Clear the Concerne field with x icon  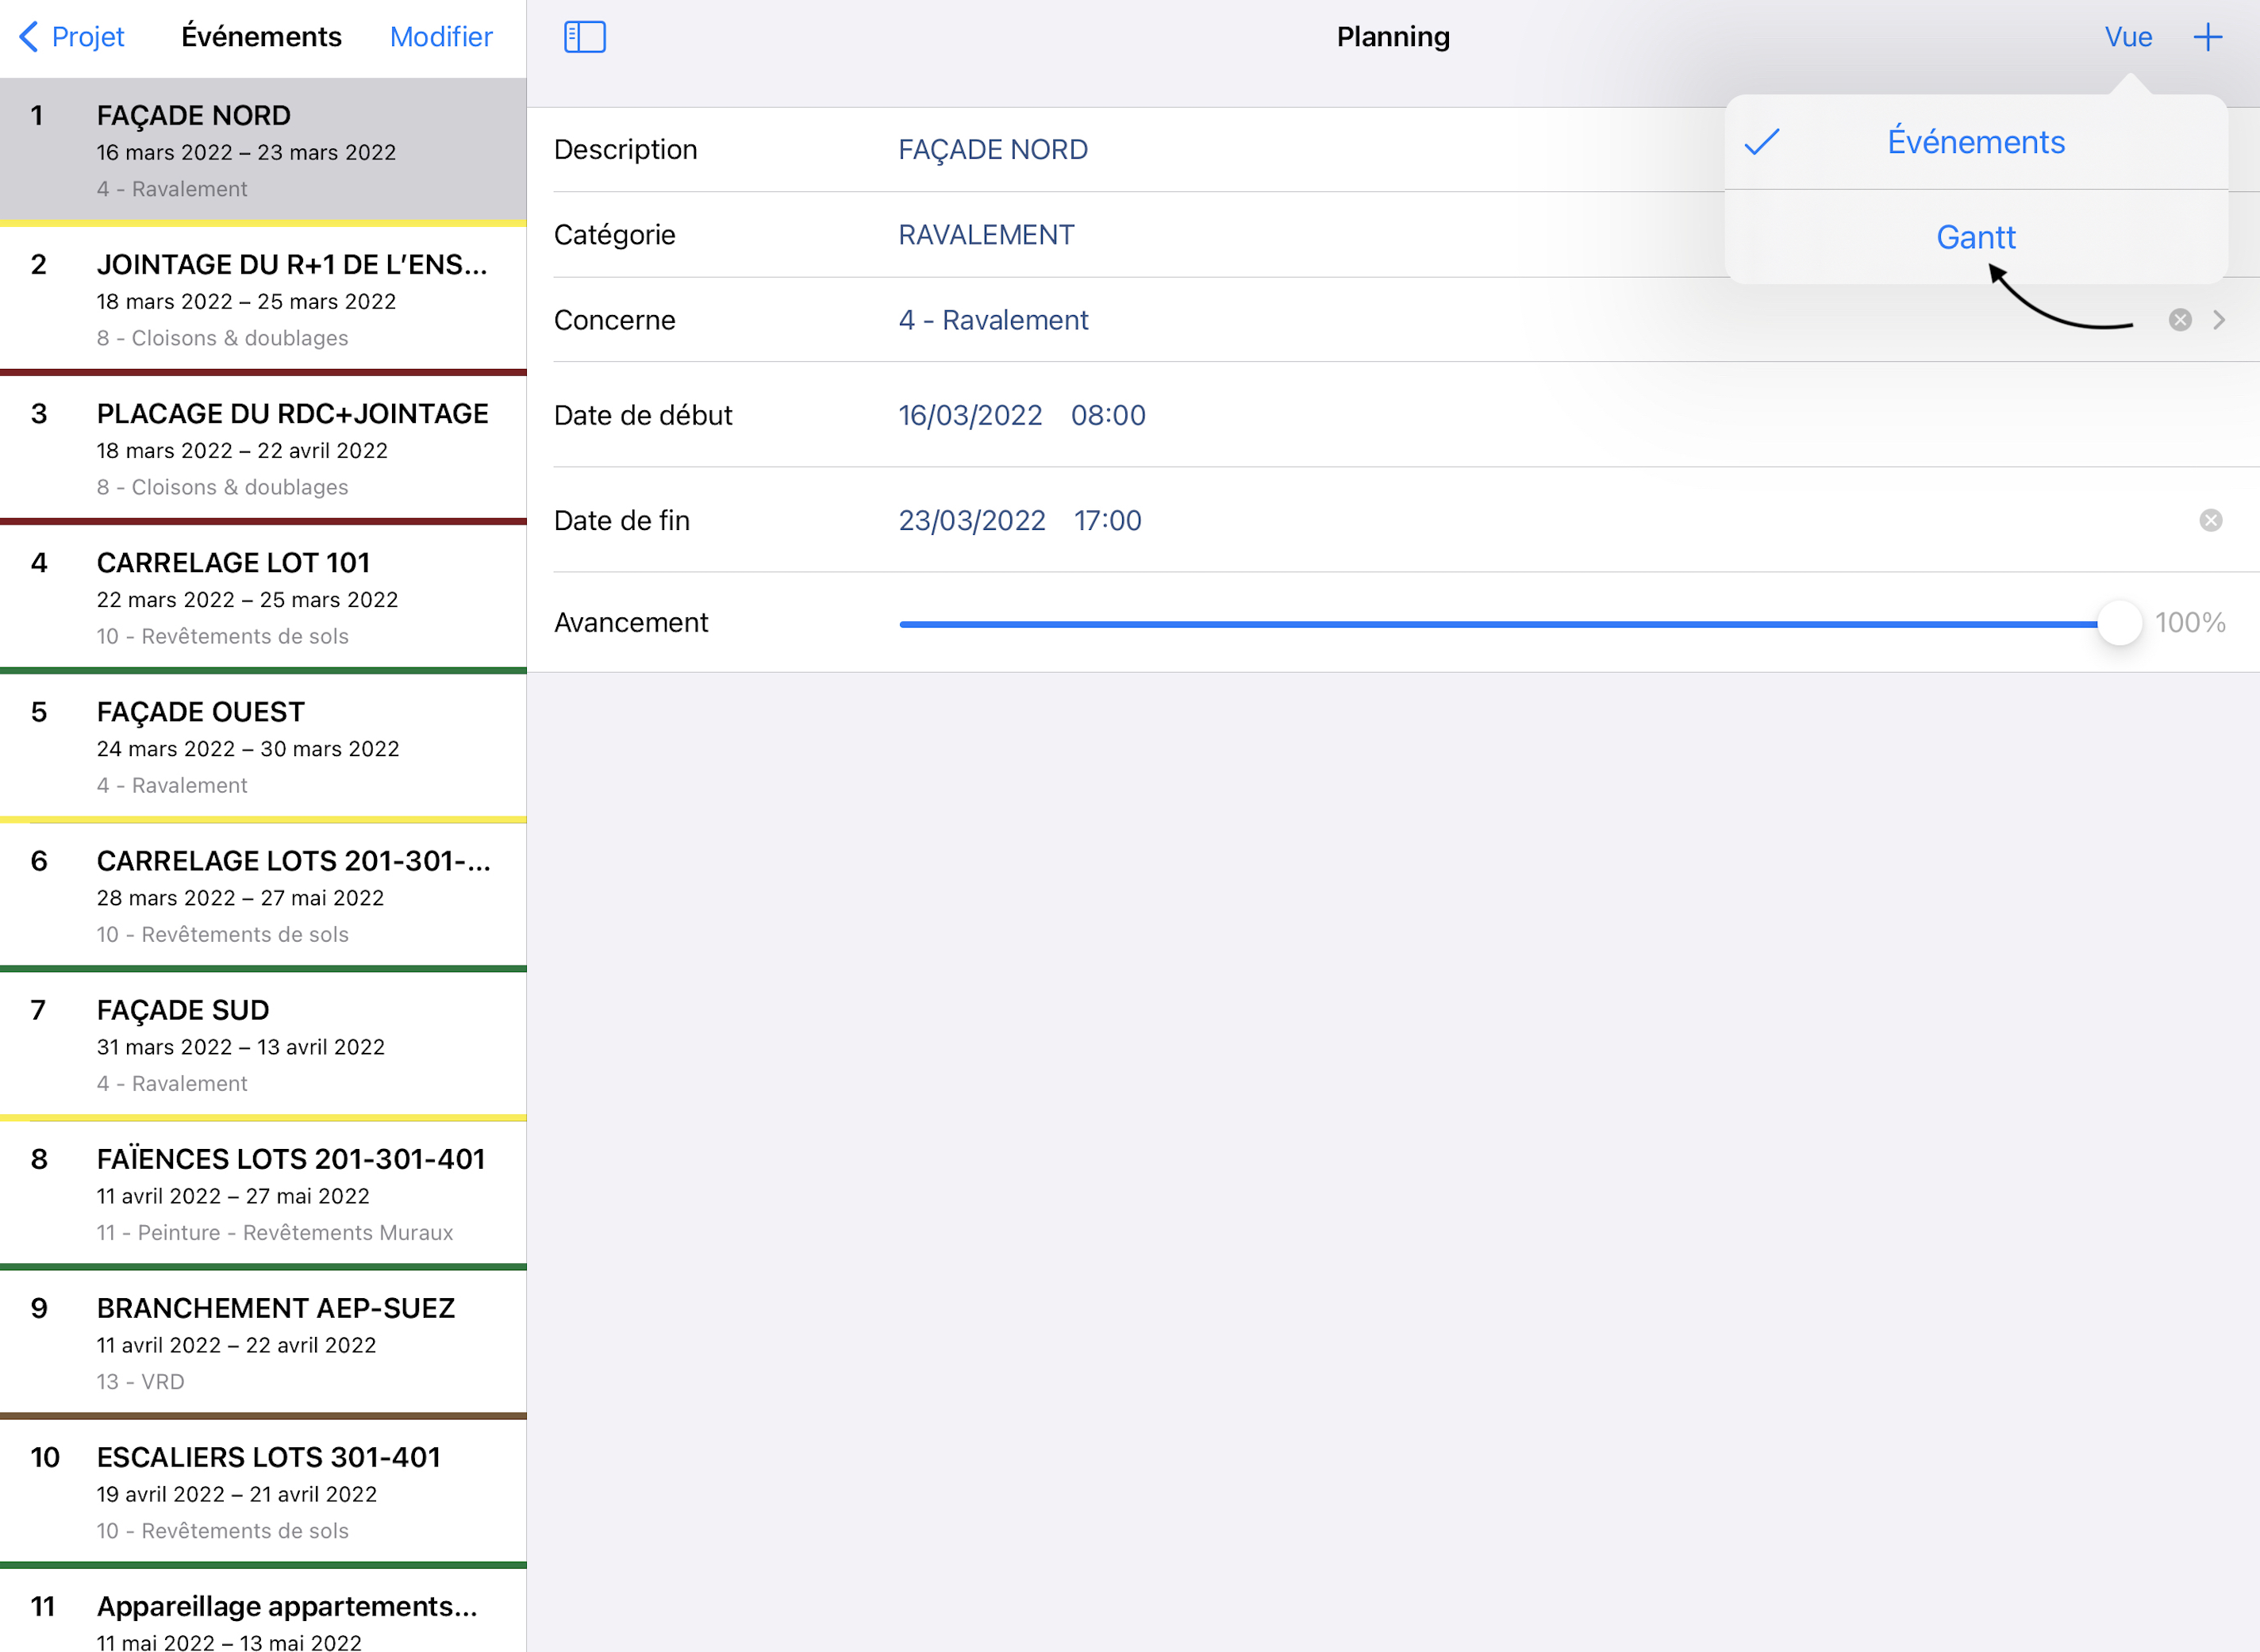2180,320
